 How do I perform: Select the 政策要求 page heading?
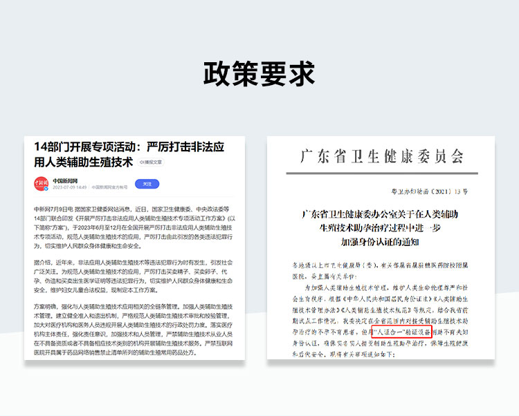[259, 73]
